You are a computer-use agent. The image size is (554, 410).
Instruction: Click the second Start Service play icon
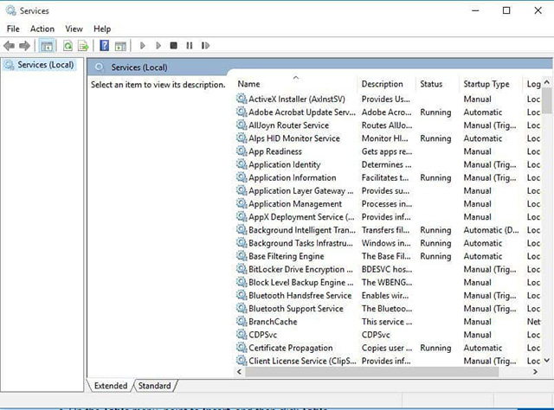click(x=158, y=46)
